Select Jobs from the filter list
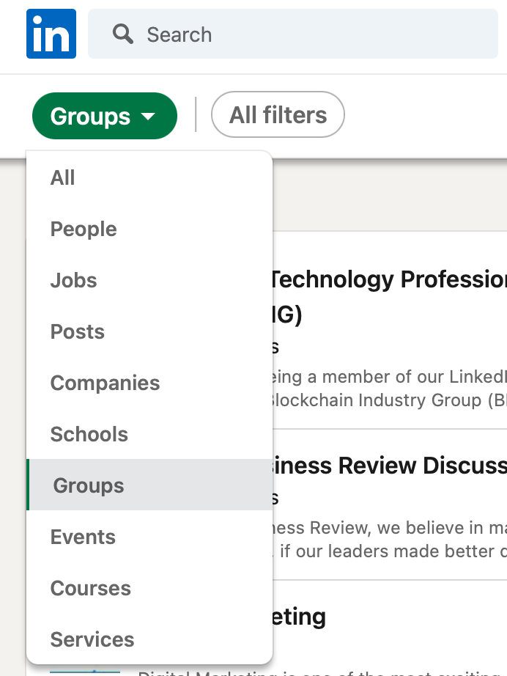 [74, 280]
